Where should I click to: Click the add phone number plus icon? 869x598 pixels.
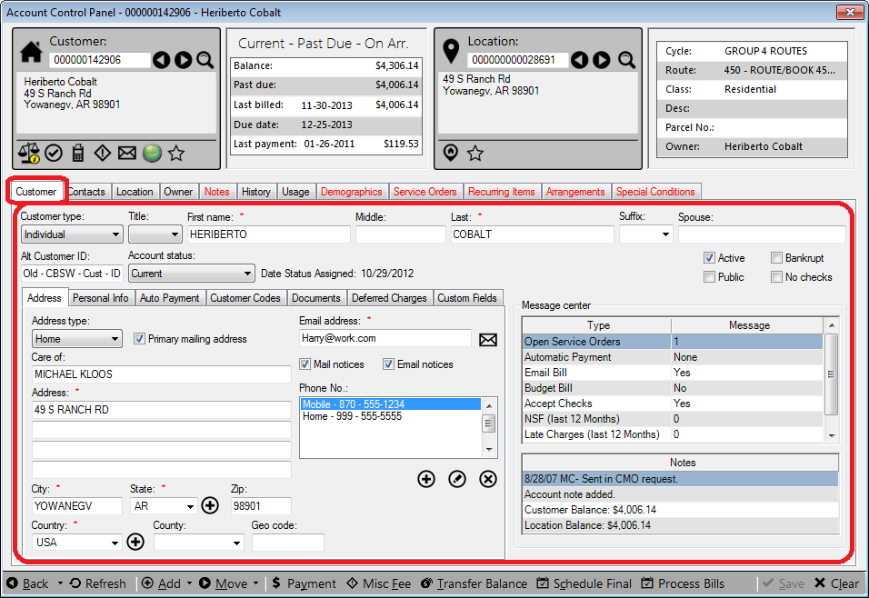(426, 479)
